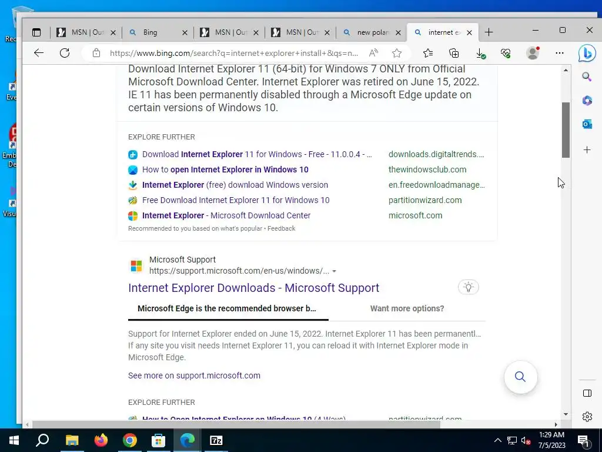The width and height of the screenshot is (602, 452).
Task: Open Settings and more ellipsis menu
Action: pos(560,53)
